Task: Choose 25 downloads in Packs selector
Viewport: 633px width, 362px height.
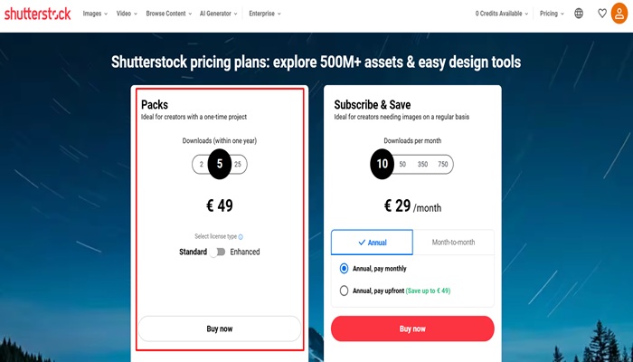Action: [238, 165]
